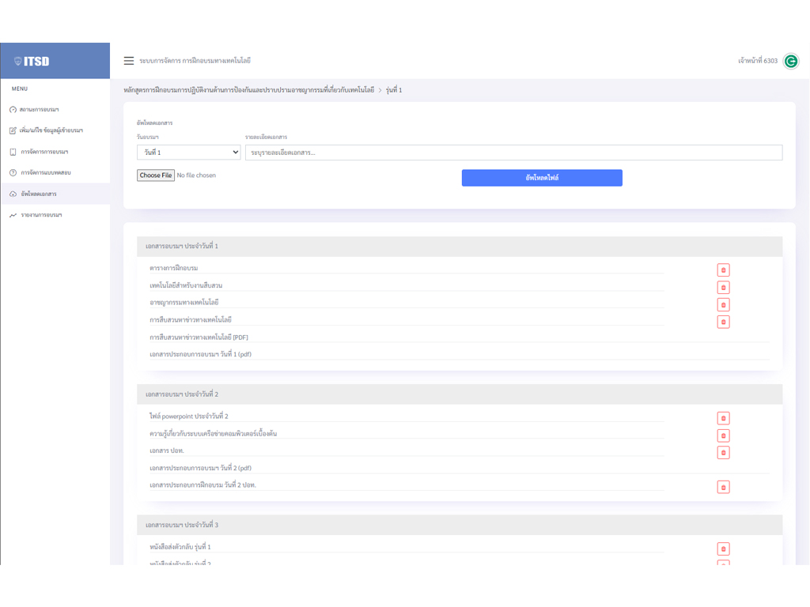The height and width of the screenshot is (607, 810).
Task: Open สถานะการอบรมฯ from the sidebar menu
Action: pos(40,110)
